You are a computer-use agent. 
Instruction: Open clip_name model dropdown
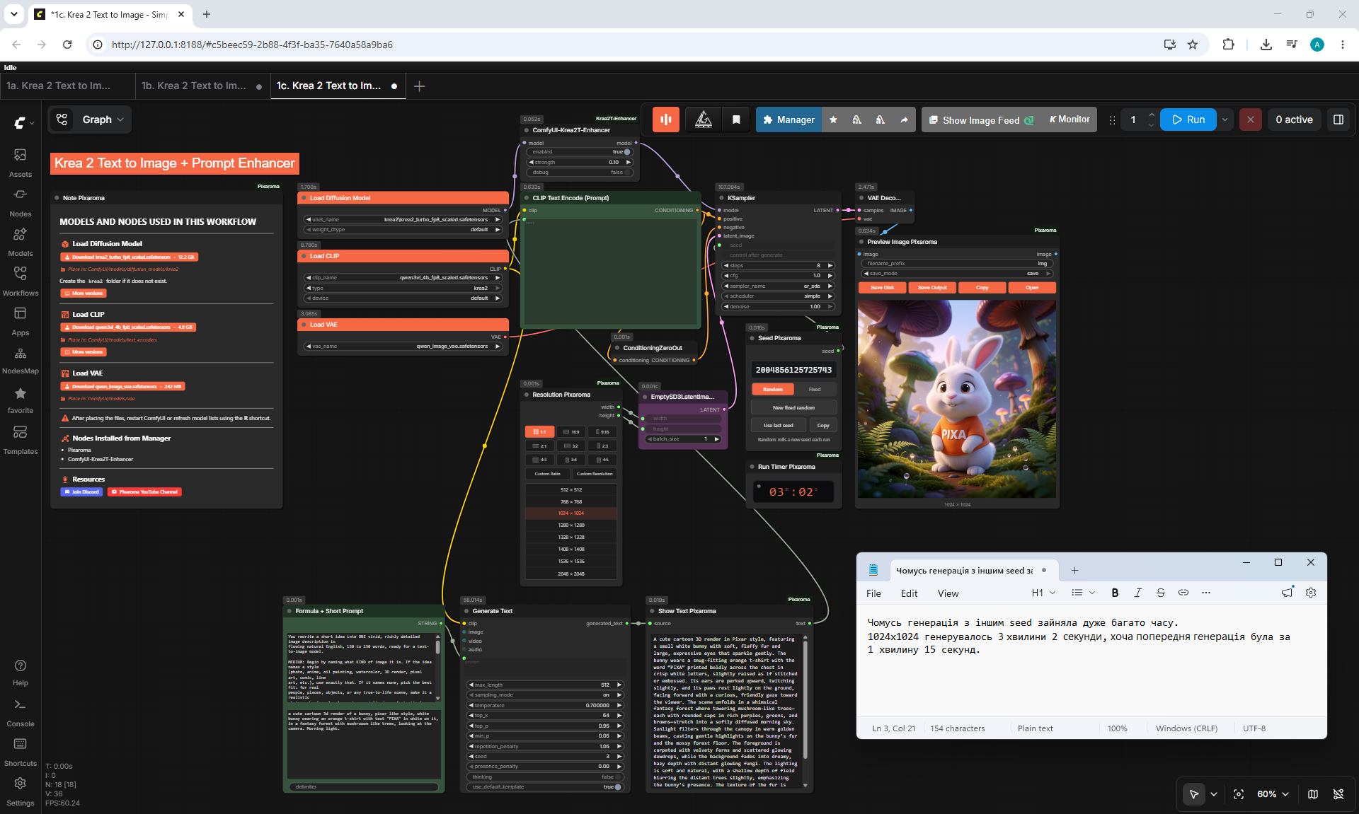tap(403, 277)
